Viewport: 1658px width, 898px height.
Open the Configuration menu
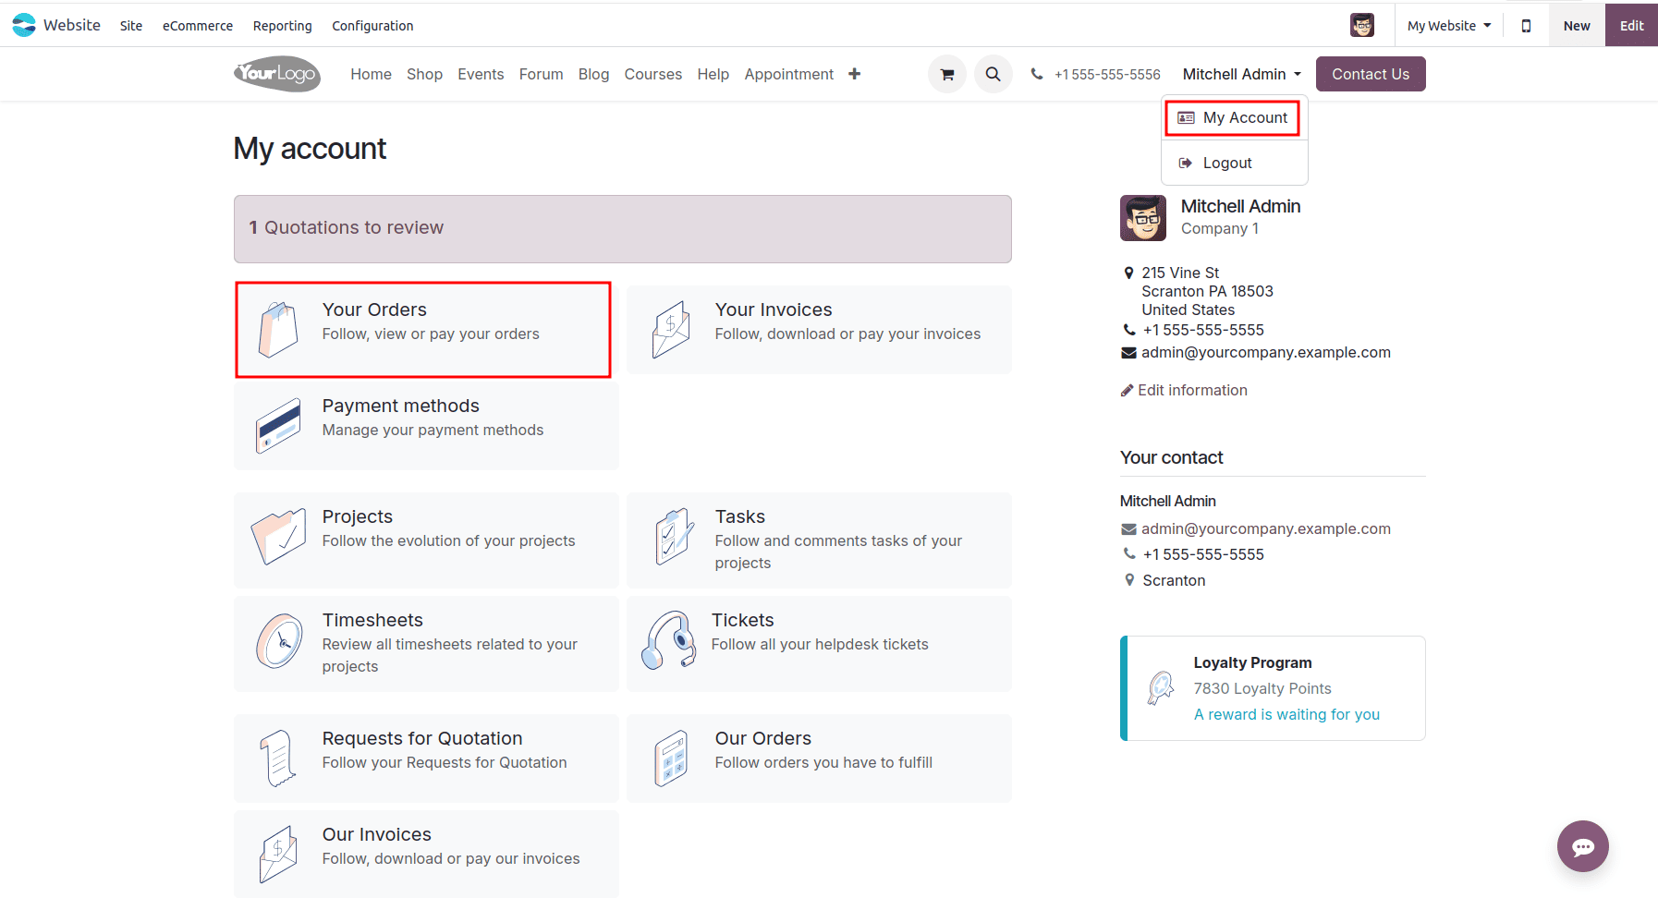[372, 25]
